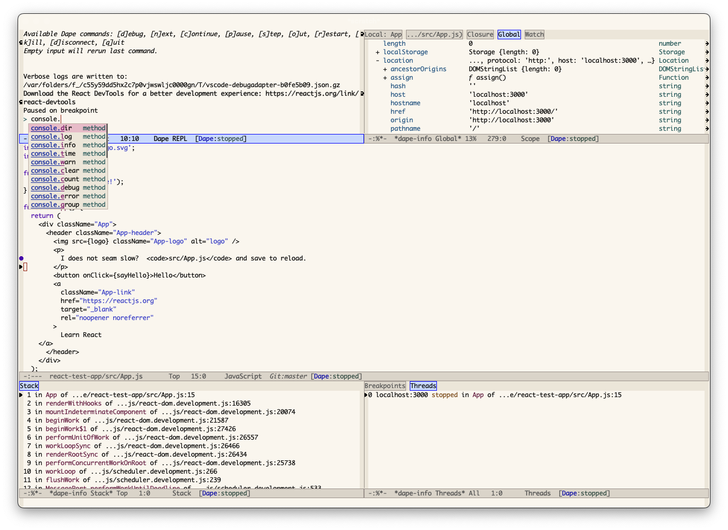728x530 pixels.
Task: Click the *dape-info Global* buffer name
Action: (428, 139)
